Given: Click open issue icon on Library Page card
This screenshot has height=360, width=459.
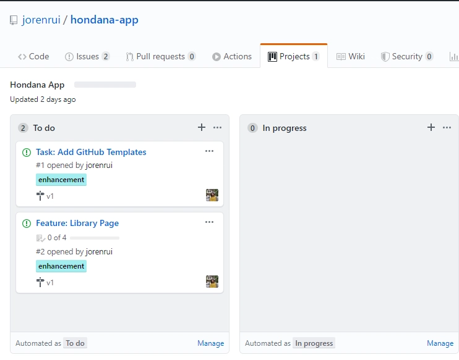Looking at the screenshot, I should (27, 224).
